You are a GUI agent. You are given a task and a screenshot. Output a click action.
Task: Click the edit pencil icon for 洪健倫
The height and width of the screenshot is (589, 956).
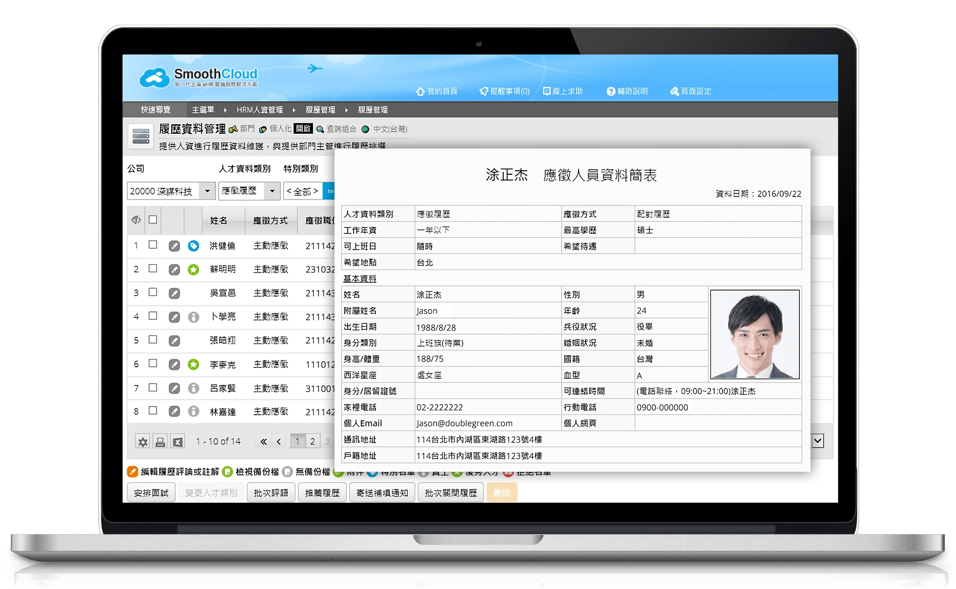tap(174, 246)
